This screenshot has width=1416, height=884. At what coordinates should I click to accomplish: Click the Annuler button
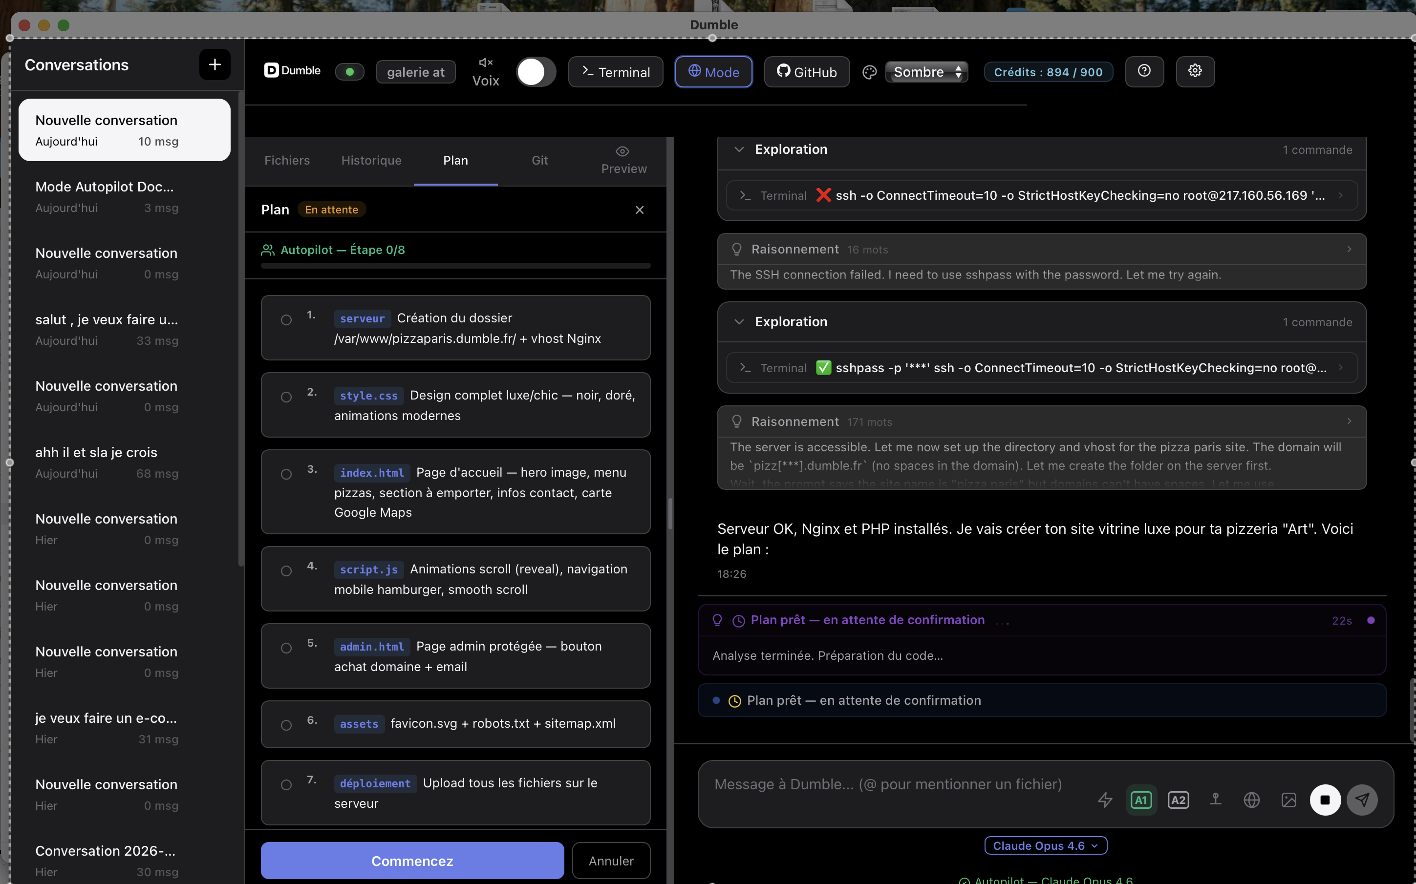(x=611, y=860)
